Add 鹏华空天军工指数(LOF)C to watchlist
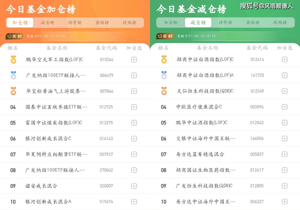Screen dimensions: 300x210 (x=134, y=60)
